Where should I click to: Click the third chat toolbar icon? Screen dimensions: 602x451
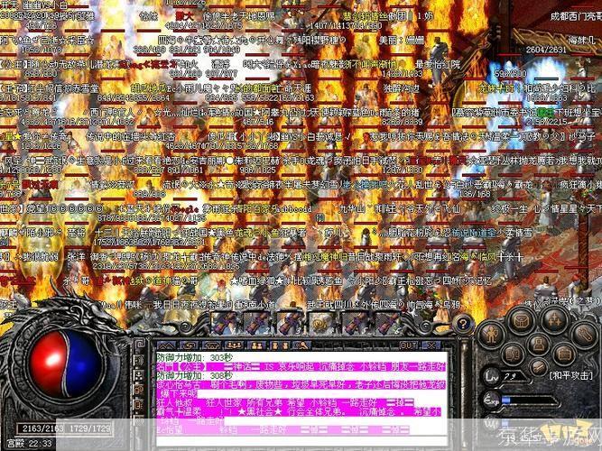click(212, 345)
